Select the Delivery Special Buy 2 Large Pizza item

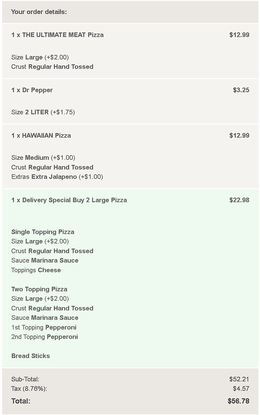(69, 200)
